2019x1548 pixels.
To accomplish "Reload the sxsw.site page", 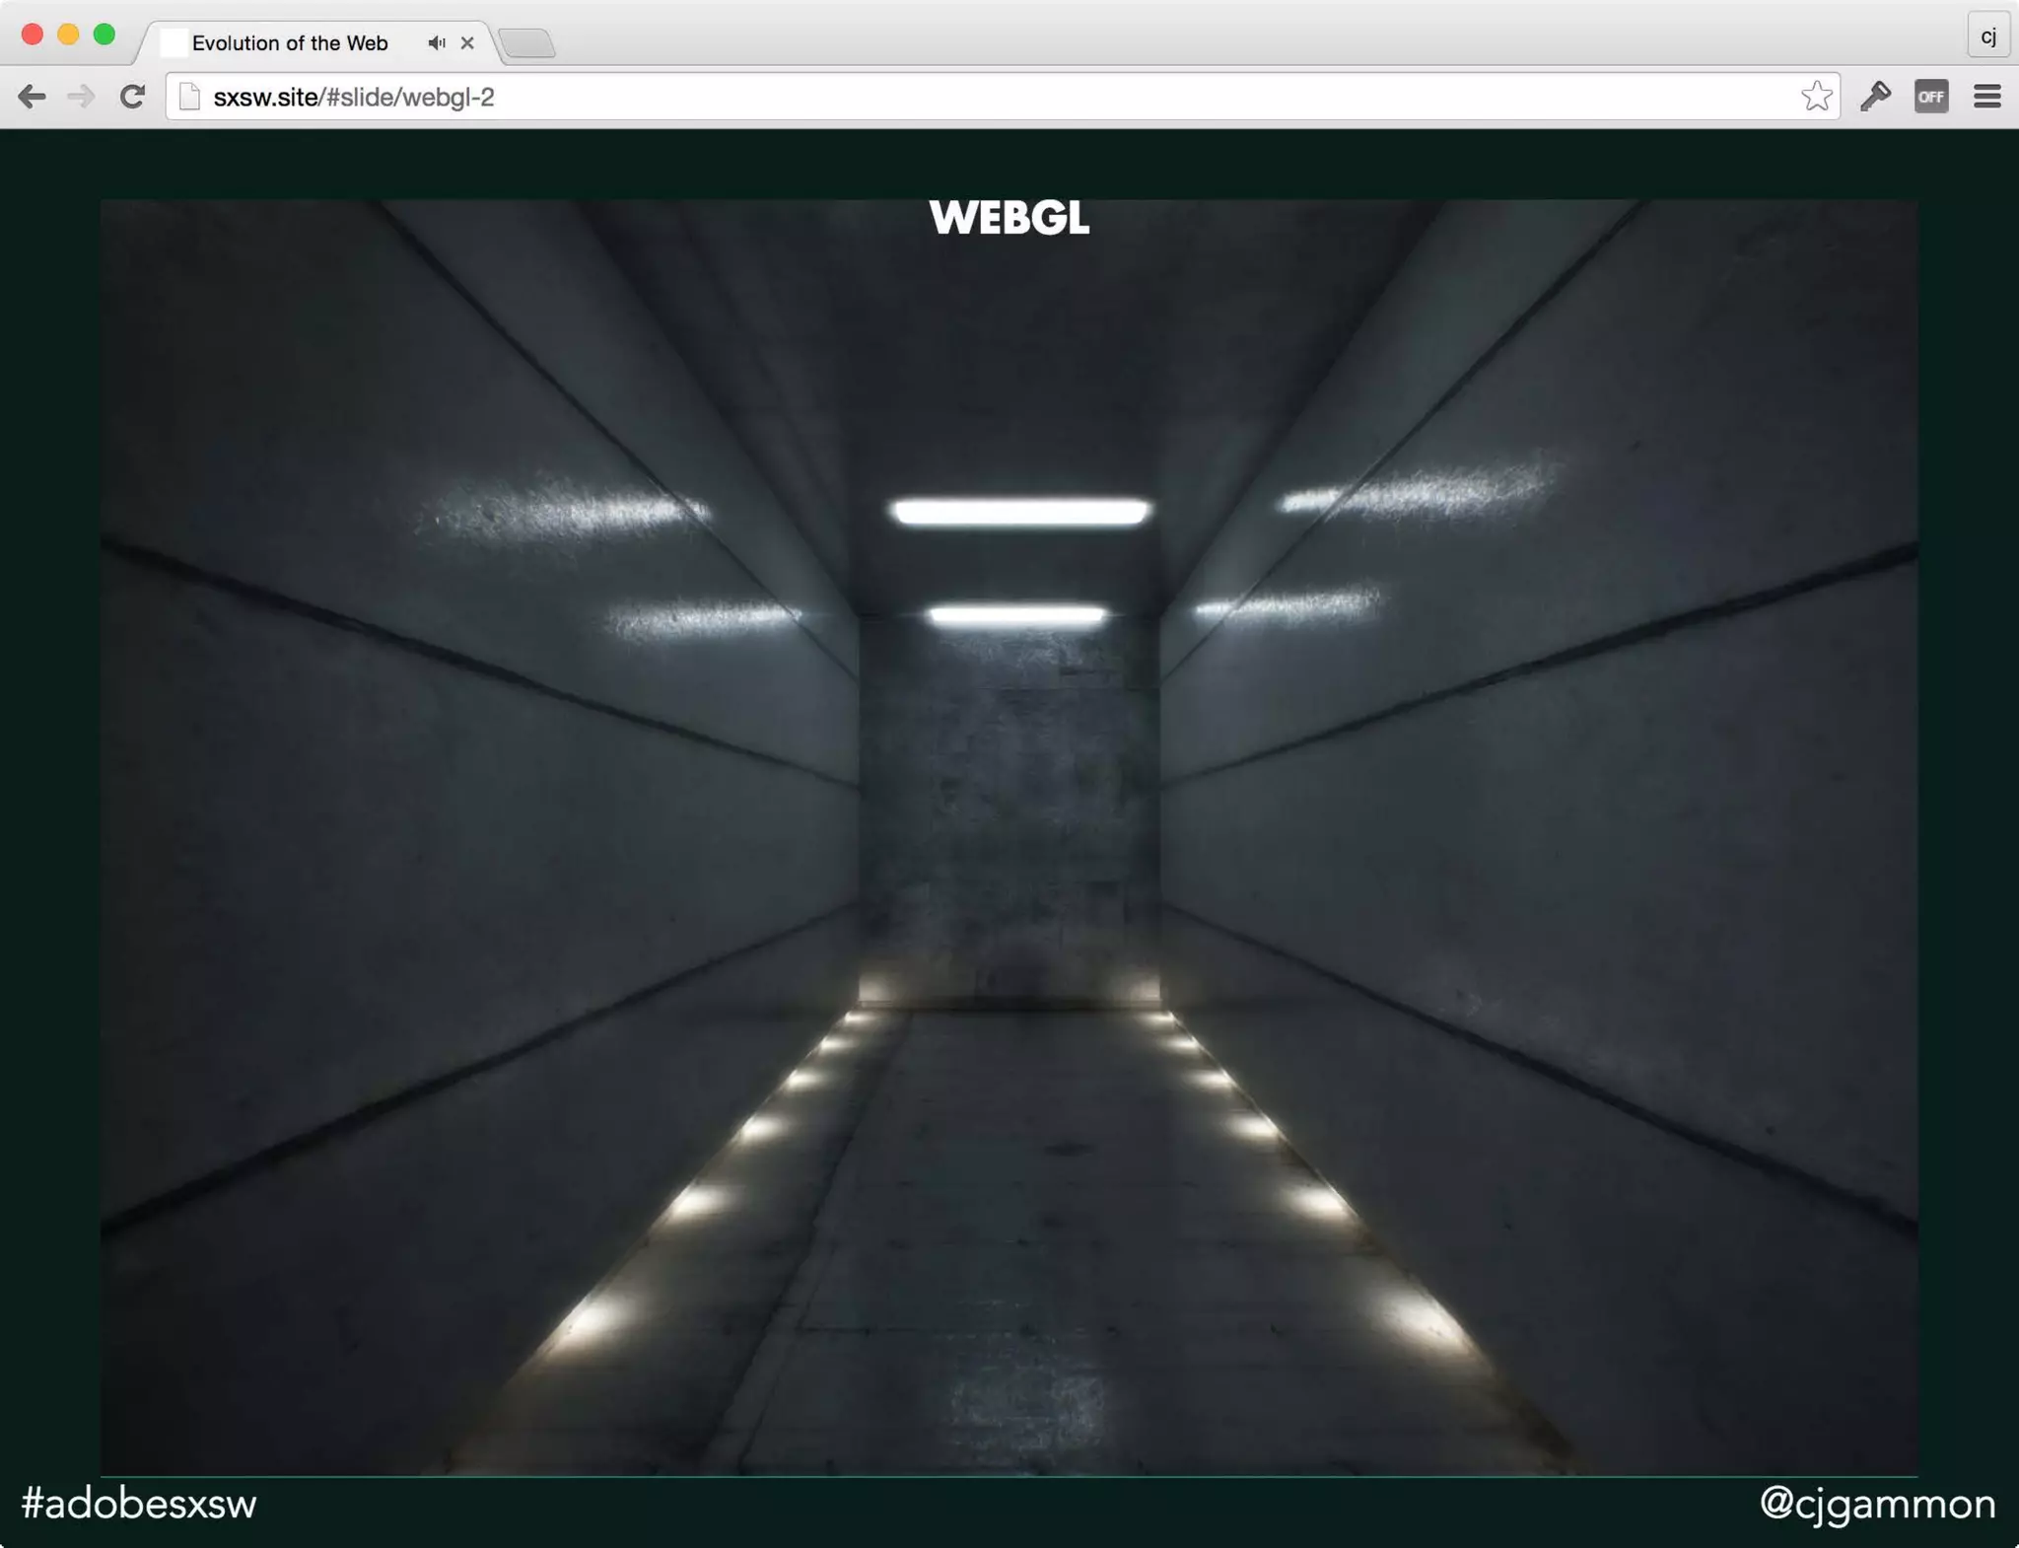I will [132, 97].
